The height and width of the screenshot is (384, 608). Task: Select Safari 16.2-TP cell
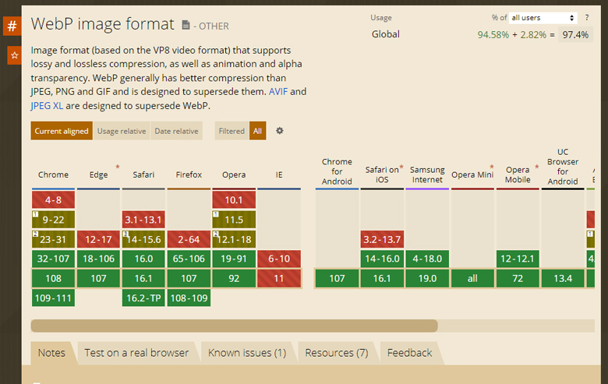[143, 298]
